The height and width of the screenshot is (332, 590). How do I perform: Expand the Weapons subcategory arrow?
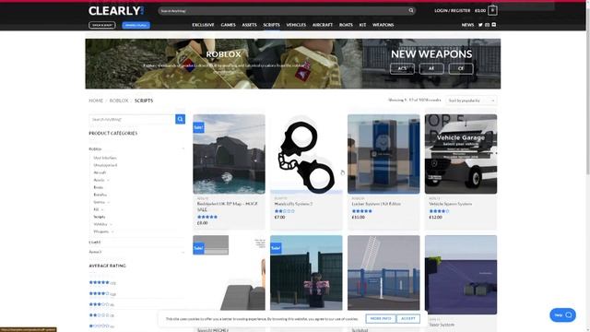point(112,231)
